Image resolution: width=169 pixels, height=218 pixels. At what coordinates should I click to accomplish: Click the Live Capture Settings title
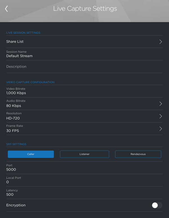pos(85,9)
